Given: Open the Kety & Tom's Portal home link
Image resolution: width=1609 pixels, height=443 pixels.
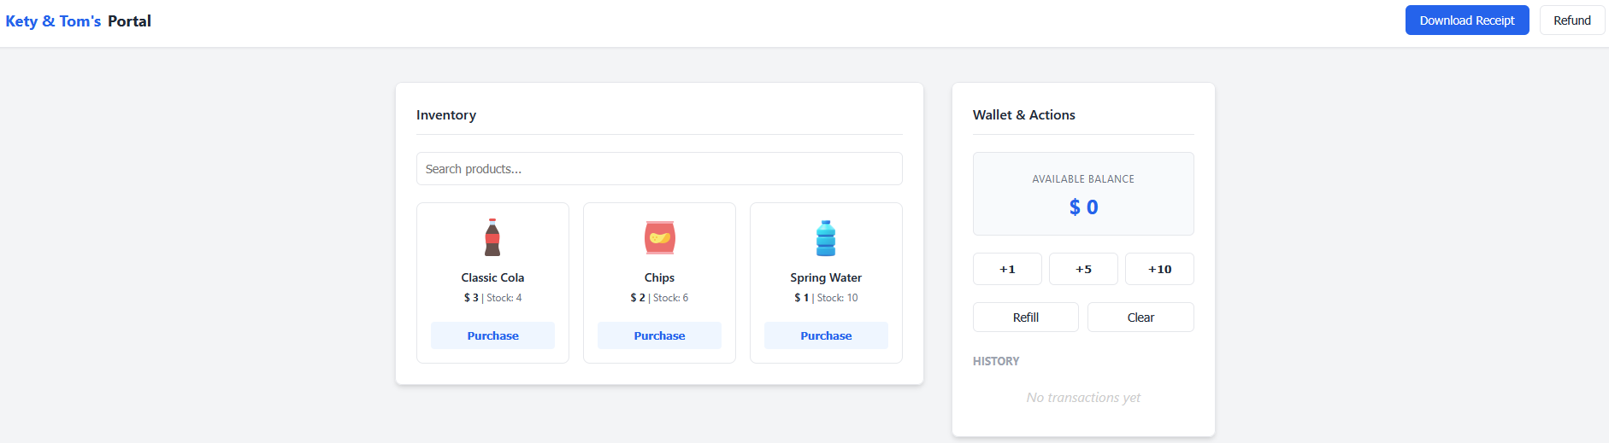Looking at the screenshot, I should coord(79,21).
